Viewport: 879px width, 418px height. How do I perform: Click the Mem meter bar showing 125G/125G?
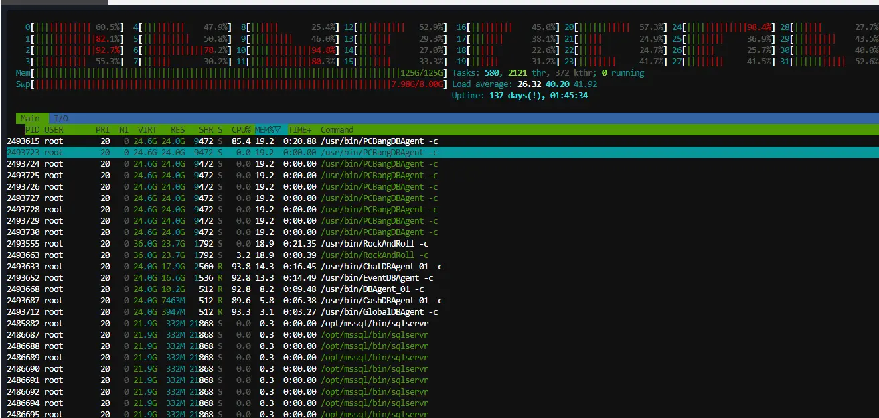(232, 73)
